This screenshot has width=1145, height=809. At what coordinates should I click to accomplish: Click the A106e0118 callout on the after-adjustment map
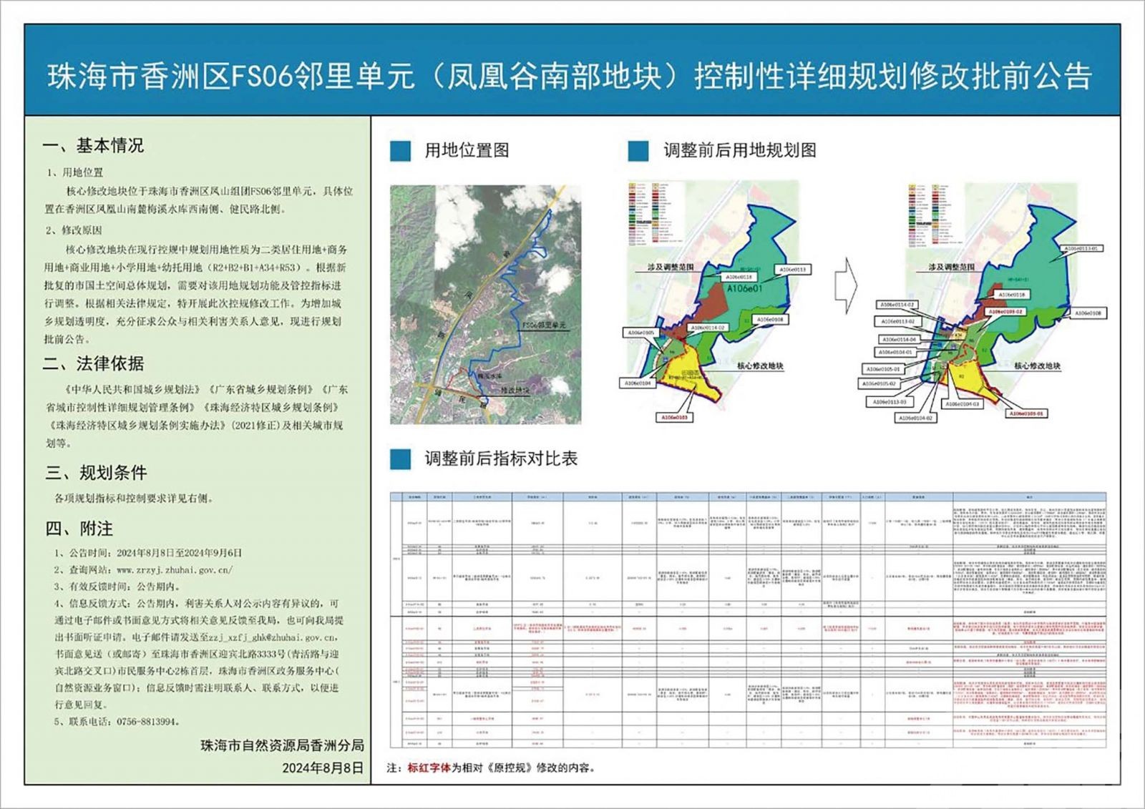point(1012,295)
